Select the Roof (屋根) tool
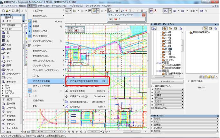 [x=9, y=48]
